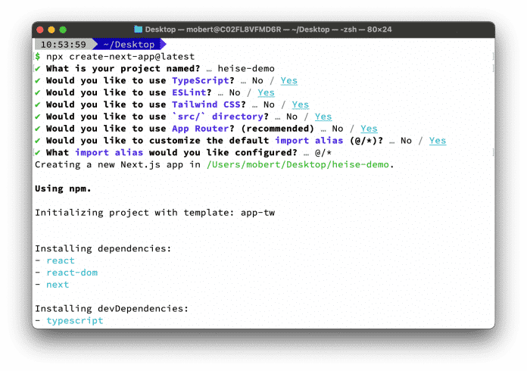
Task: Click 'Yes' on the src/ directory line
Action: [323, 117]
